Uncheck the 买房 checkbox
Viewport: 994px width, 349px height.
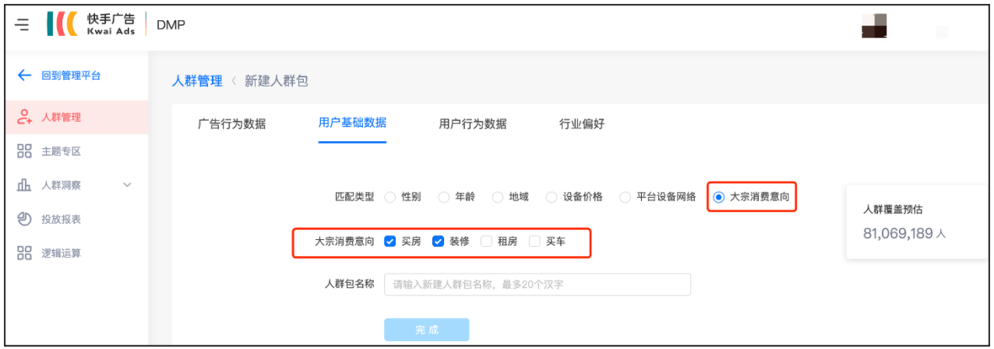[390, 241]
